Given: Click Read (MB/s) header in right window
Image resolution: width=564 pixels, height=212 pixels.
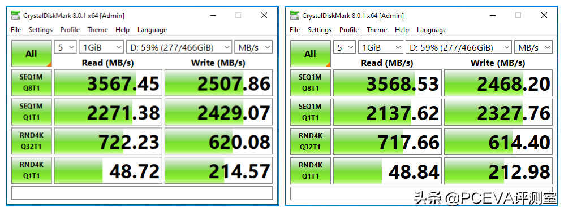Looking at the screenshot, I should coord(387,63).
